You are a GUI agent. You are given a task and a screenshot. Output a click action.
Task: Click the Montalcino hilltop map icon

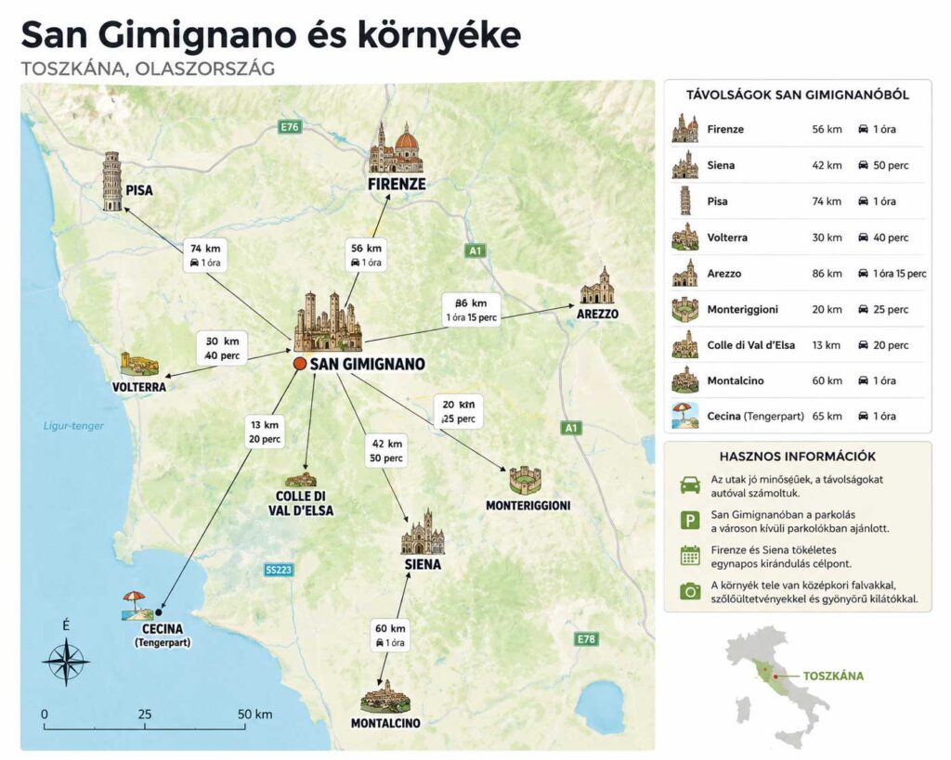385,697
